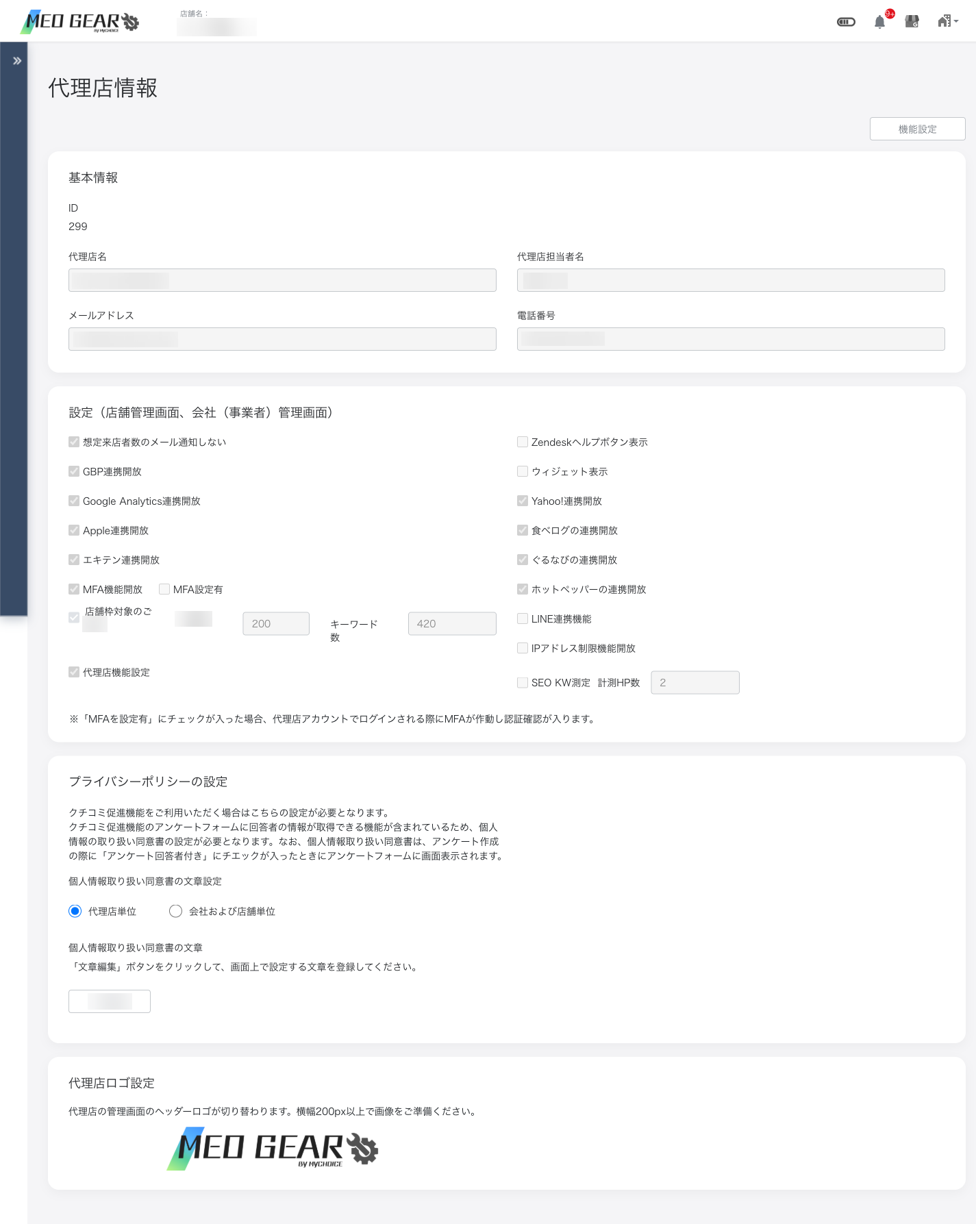Enable Zendeskヘルプボタン表示 checkbox
The image size is (976, 1224).
523,442
